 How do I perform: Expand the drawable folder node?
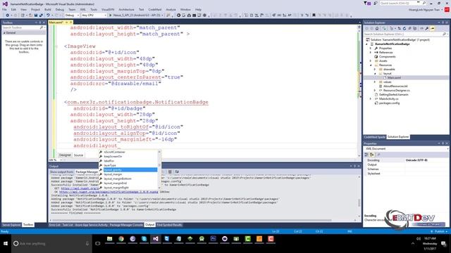point(375,70)
